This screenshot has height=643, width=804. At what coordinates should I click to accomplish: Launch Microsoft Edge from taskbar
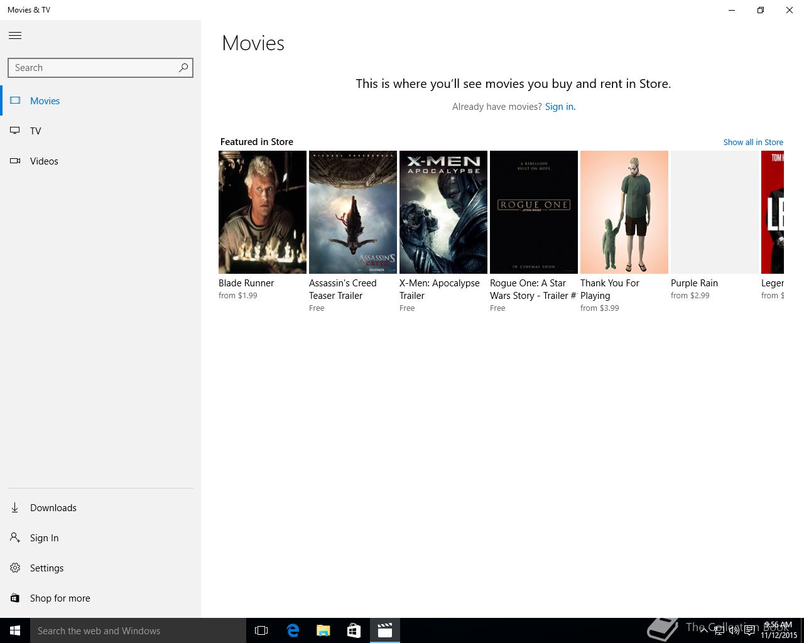[x=293, y=630]
